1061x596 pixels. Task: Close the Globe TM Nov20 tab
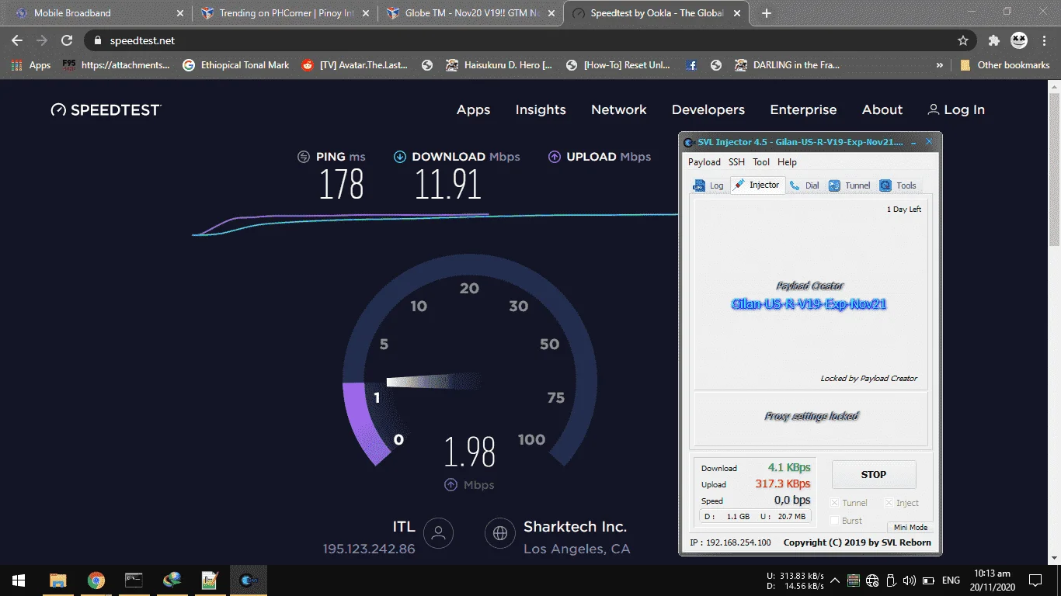(551, 13)
